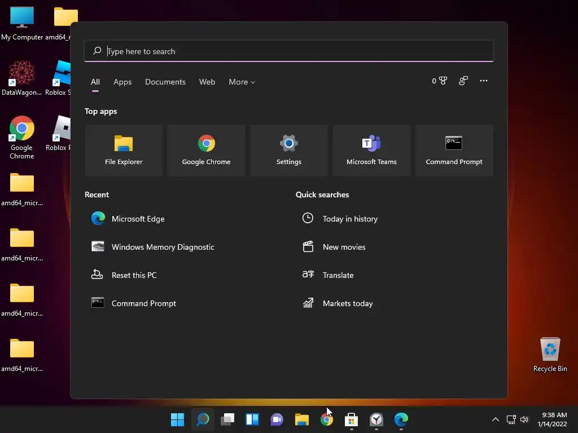Open Markets today quick search
The image size is (578, 433).
pyautogui.click(x=338, y=303)
